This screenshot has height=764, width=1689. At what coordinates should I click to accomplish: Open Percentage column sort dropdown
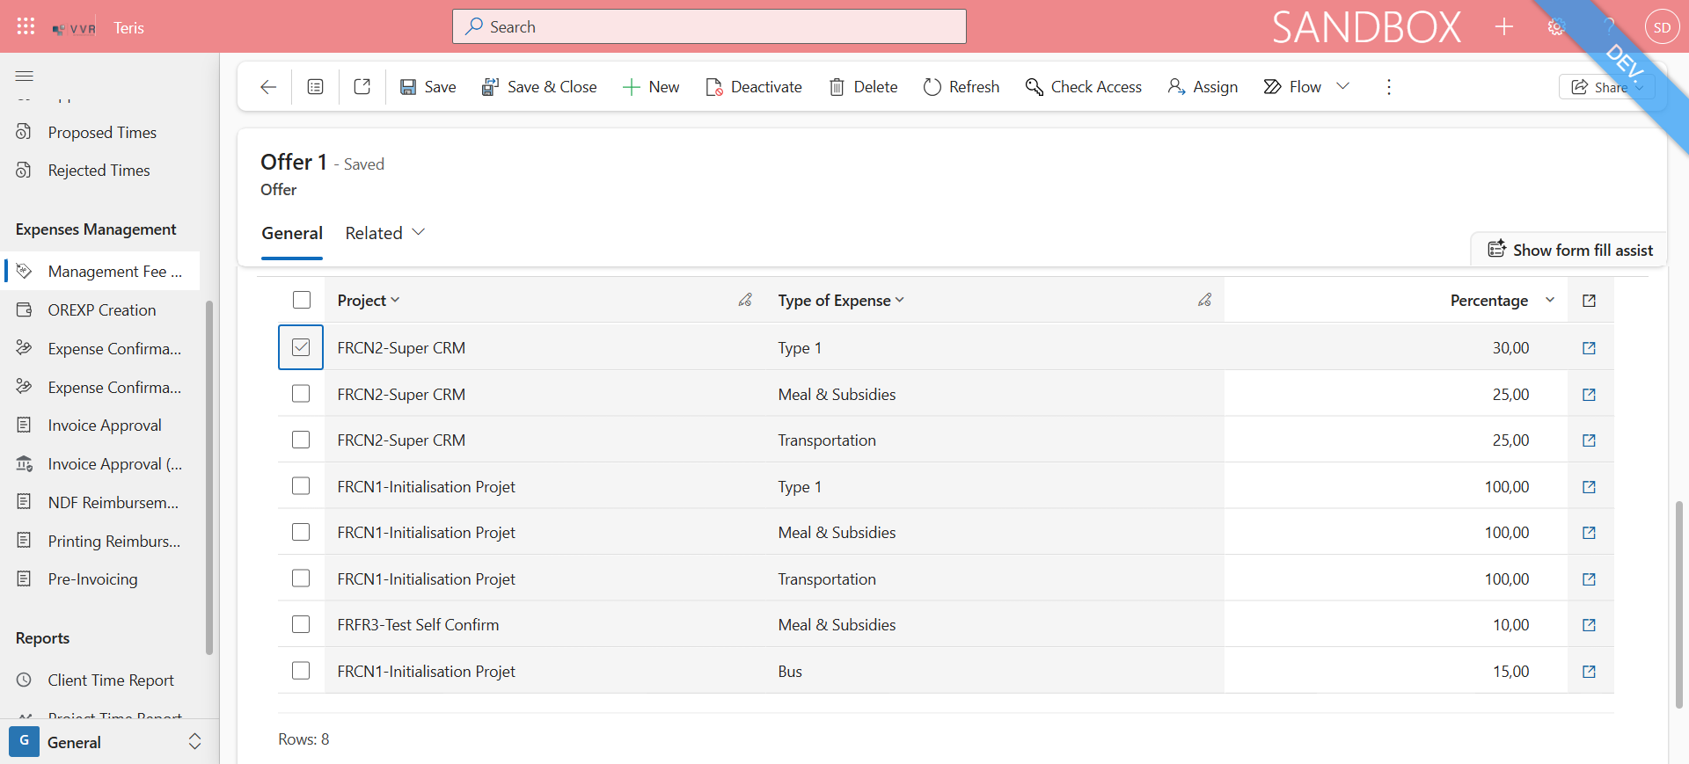click(1550, 300)
